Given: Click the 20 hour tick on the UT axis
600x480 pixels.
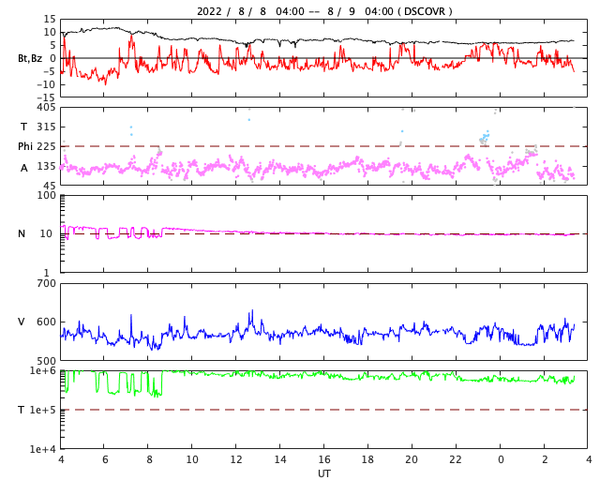Looking at the screenshot, I should [x=412, y=459].
